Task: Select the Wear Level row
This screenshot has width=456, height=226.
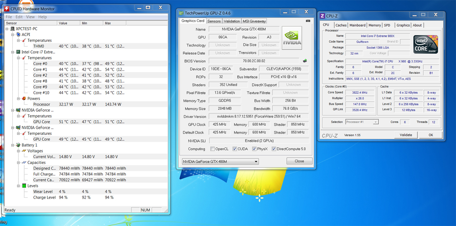Action: pos(86,191)
